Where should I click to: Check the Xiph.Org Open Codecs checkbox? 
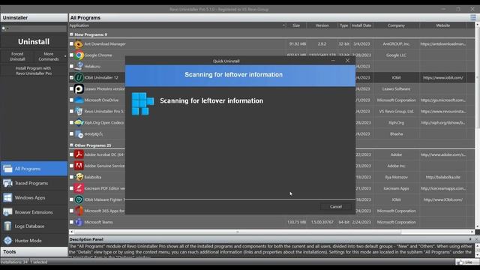click(x=71, y=122)
